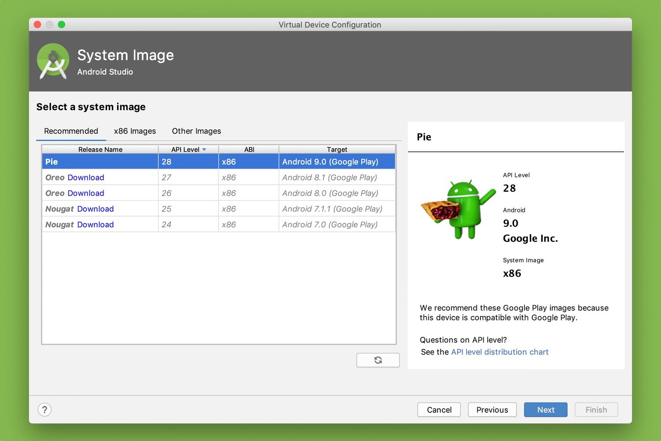Select the Pie release row
Viewport: 661px width, 441px height.
(219, 161)
